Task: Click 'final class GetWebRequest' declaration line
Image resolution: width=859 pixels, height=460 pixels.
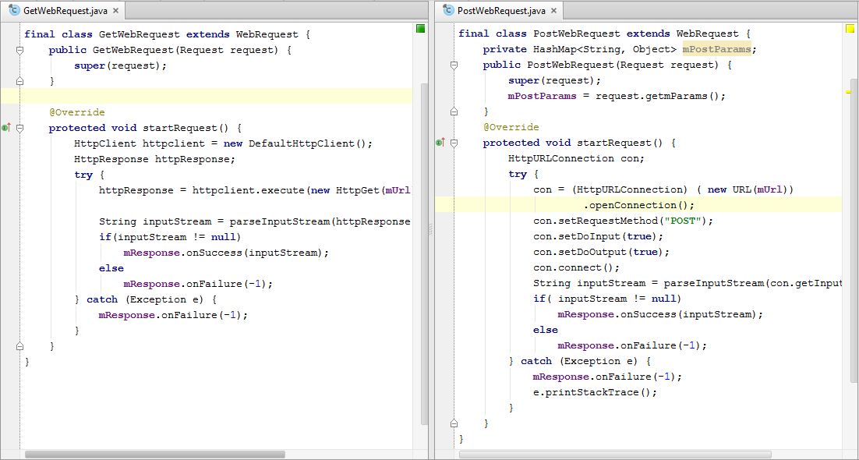Action: tap(168, 34)
